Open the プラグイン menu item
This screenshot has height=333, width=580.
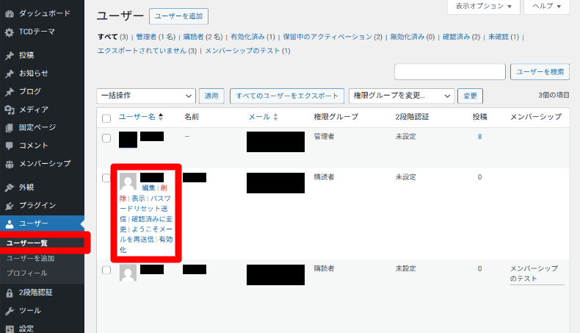point(37,205)
